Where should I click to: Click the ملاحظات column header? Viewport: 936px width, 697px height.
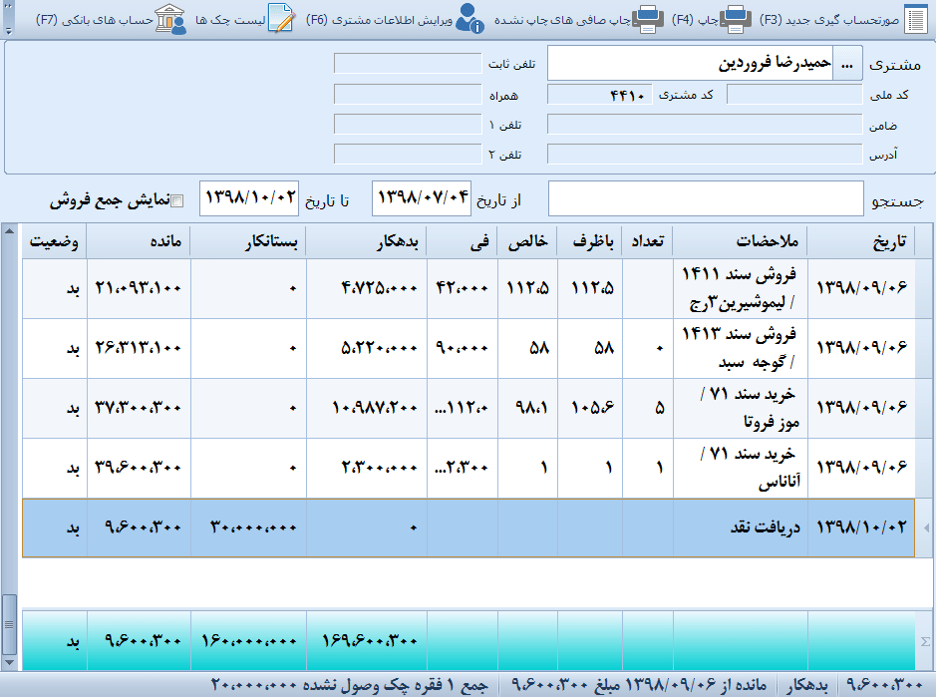click(740, 242)
